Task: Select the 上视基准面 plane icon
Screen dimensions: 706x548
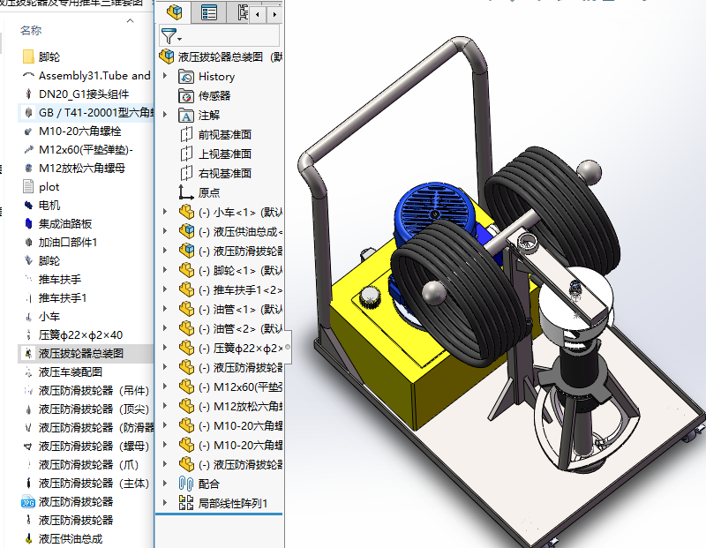Action: pyautogui.click(x=186, y=154)
